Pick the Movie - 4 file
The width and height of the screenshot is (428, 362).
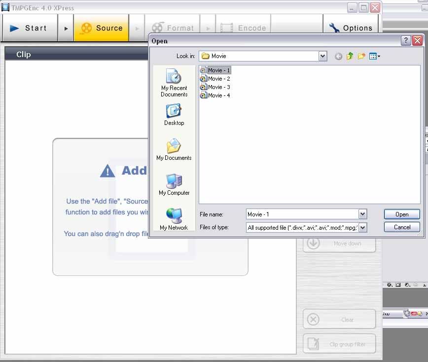tap(215, 95)
